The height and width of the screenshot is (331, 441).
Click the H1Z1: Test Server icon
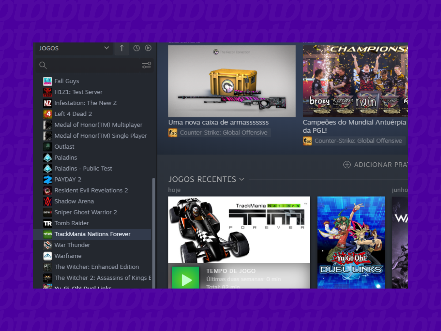(x=47, y=92)
